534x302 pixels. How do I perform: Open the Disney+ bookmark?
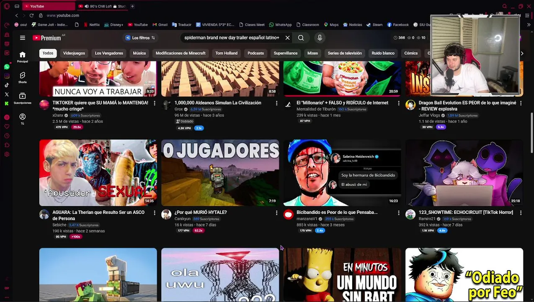coord(114,25)
